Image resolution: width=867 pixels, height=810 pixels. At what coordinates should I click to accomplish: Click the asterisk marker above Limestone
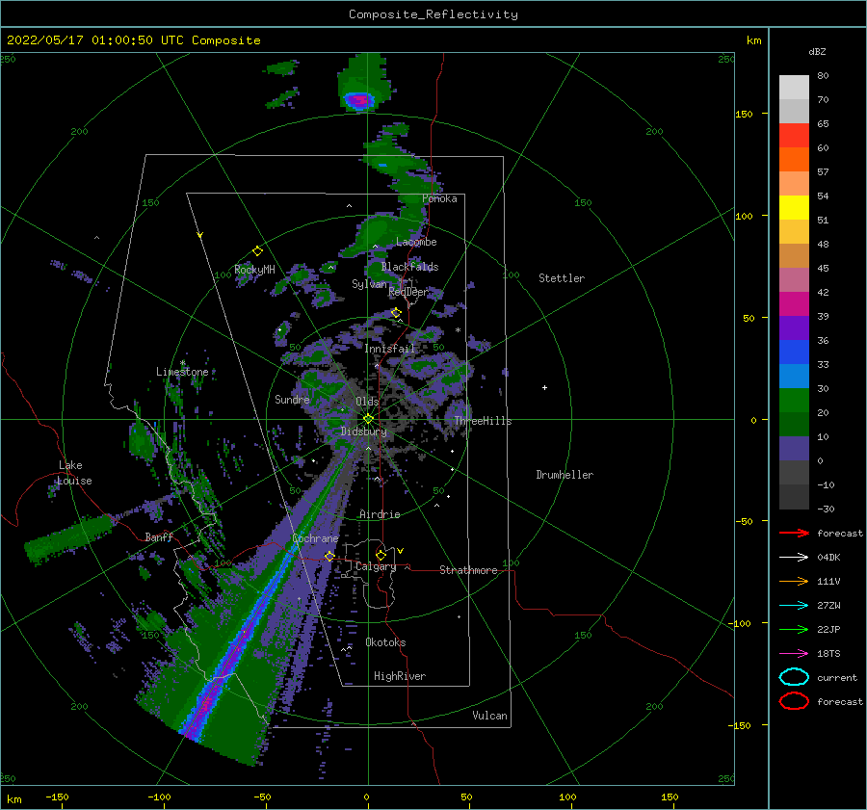pyautogui.click(x=183, y=364)
